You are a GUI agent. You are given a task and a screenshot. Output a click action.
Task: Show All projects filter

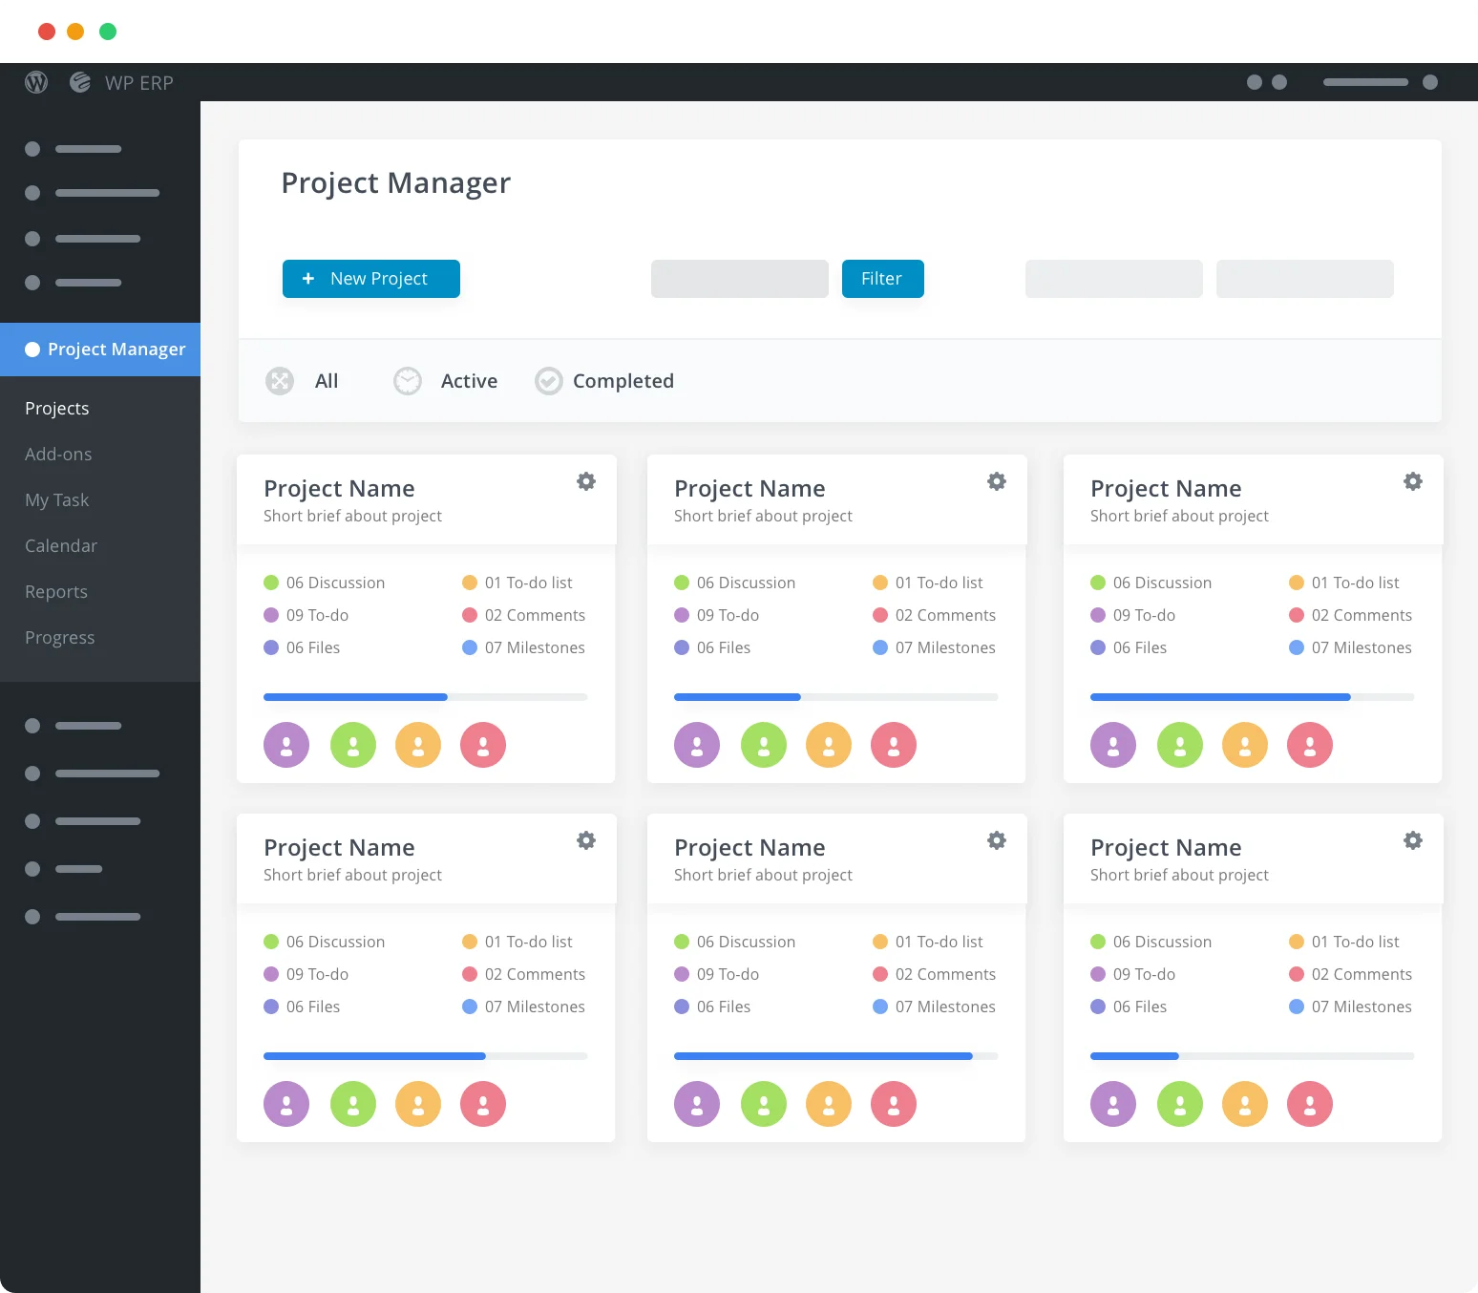304,381
